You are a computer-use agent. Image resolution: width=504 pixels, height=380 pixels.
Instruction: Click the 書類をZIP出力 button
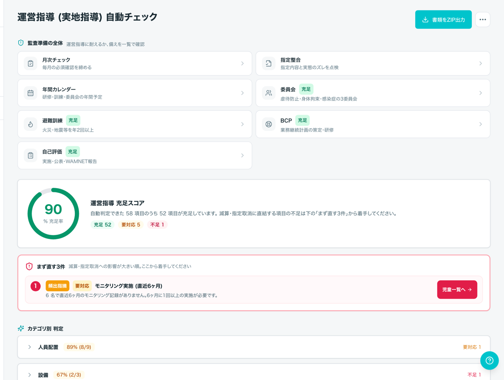point(443,20)
